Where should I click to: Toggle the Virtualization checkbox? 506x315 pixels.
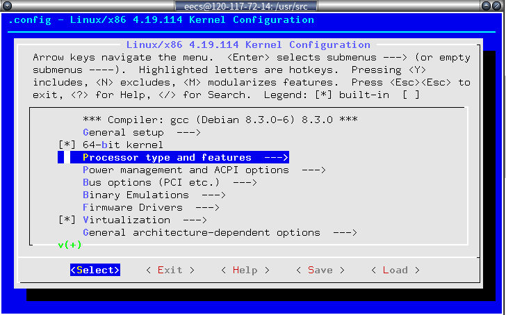click(x=67, y=220)
